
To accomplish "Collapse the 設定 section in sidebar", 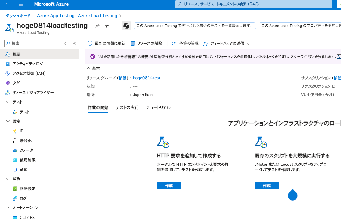I will point(8,121).
